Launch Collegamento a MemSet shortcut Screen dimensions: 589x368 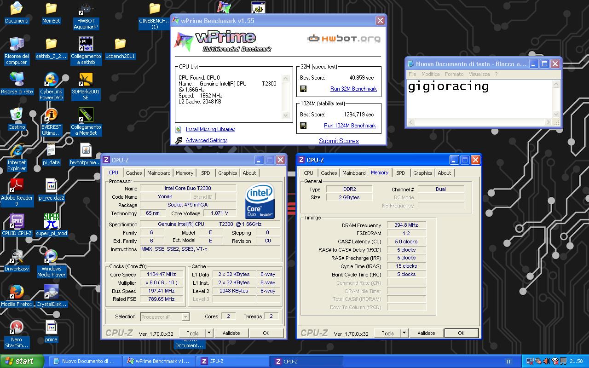point(86,121)
